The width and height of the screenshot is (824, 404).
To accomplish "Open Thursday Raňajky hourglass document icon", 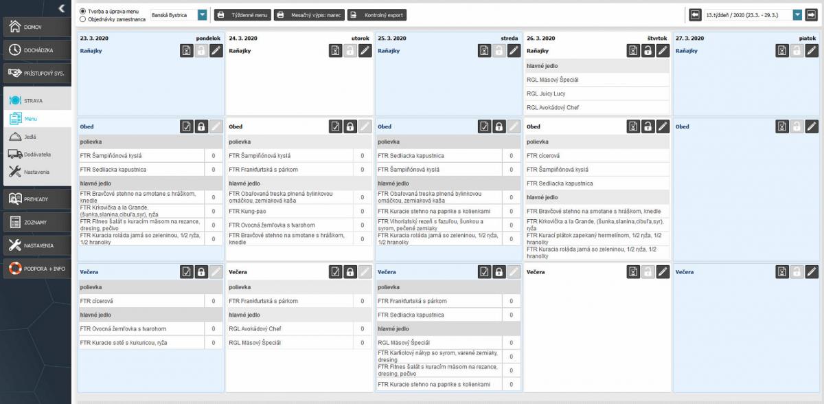I will click(x=634, y=50).
